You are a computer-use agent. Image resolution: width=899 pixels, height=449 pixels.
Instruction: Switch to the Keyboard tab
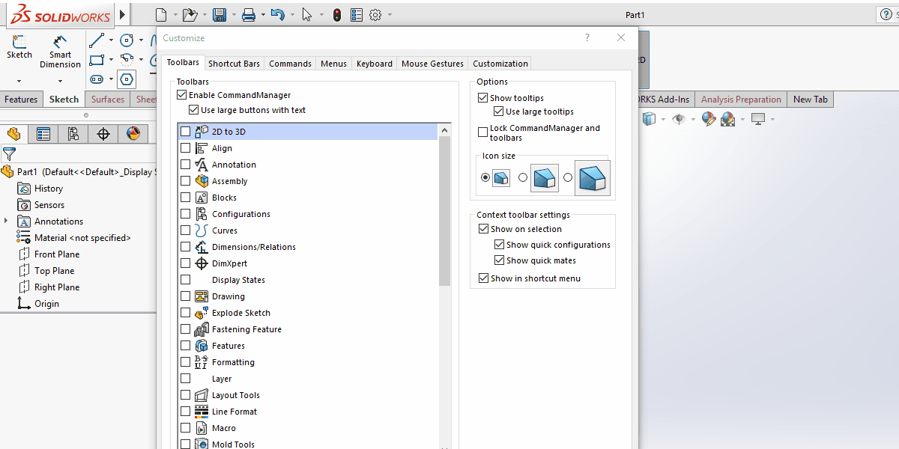(375, 64)
